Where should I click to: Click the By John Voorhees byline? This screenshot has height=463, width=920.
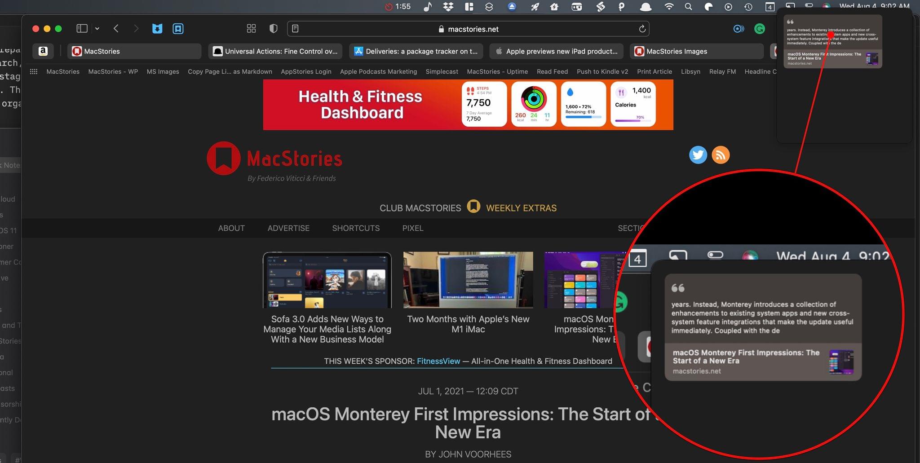point(468,454)
